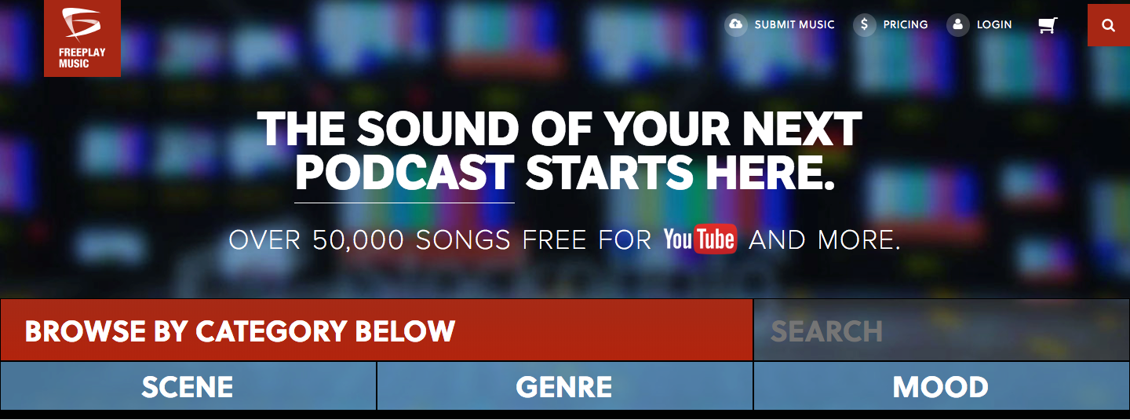Switch to the MOOD tab
Screen dimensions: 1130x420
coord(942,386)
